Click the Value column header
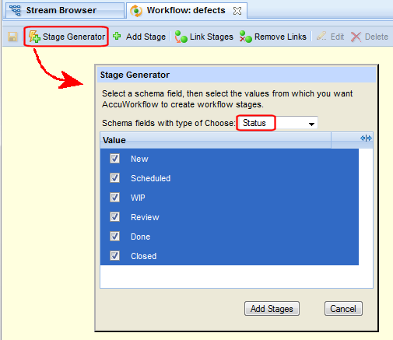The height and width of the screenshot is (340, 393). [216, 140]
